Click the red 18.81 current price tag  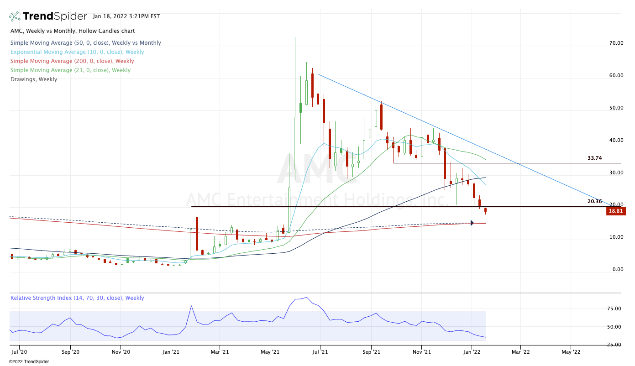[616, 211]
